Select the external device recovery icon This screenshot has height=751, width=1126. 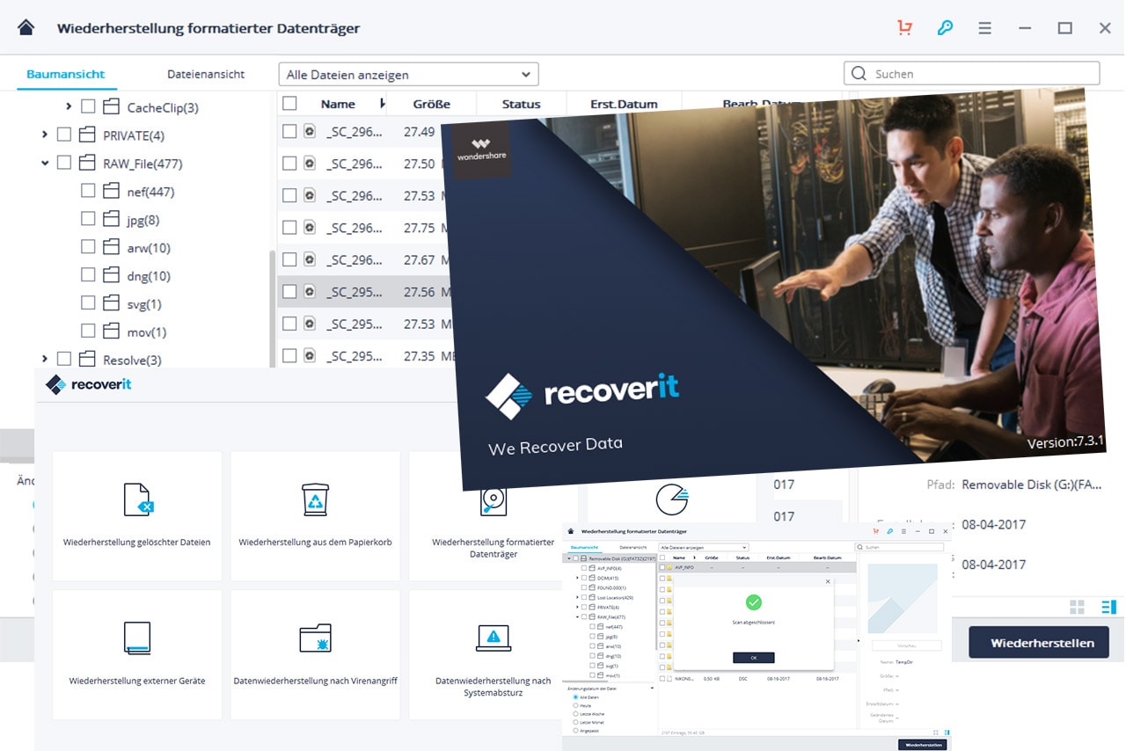coord(137,638)
